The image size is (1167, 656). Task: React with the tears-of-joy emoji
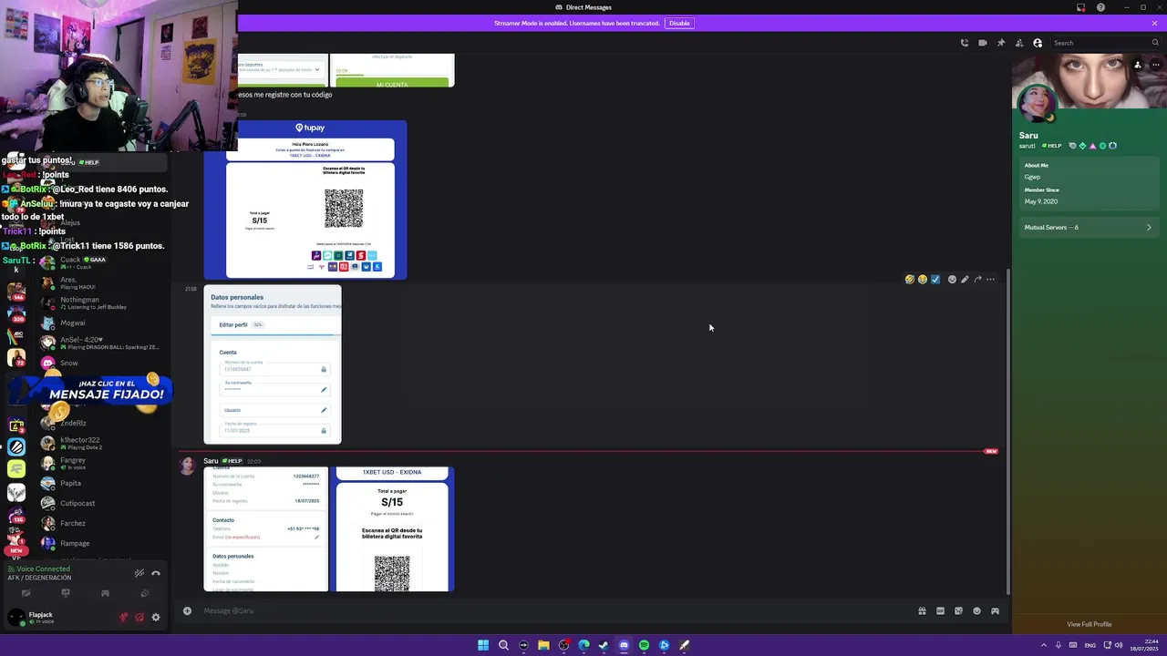click(x=923, y=280)
